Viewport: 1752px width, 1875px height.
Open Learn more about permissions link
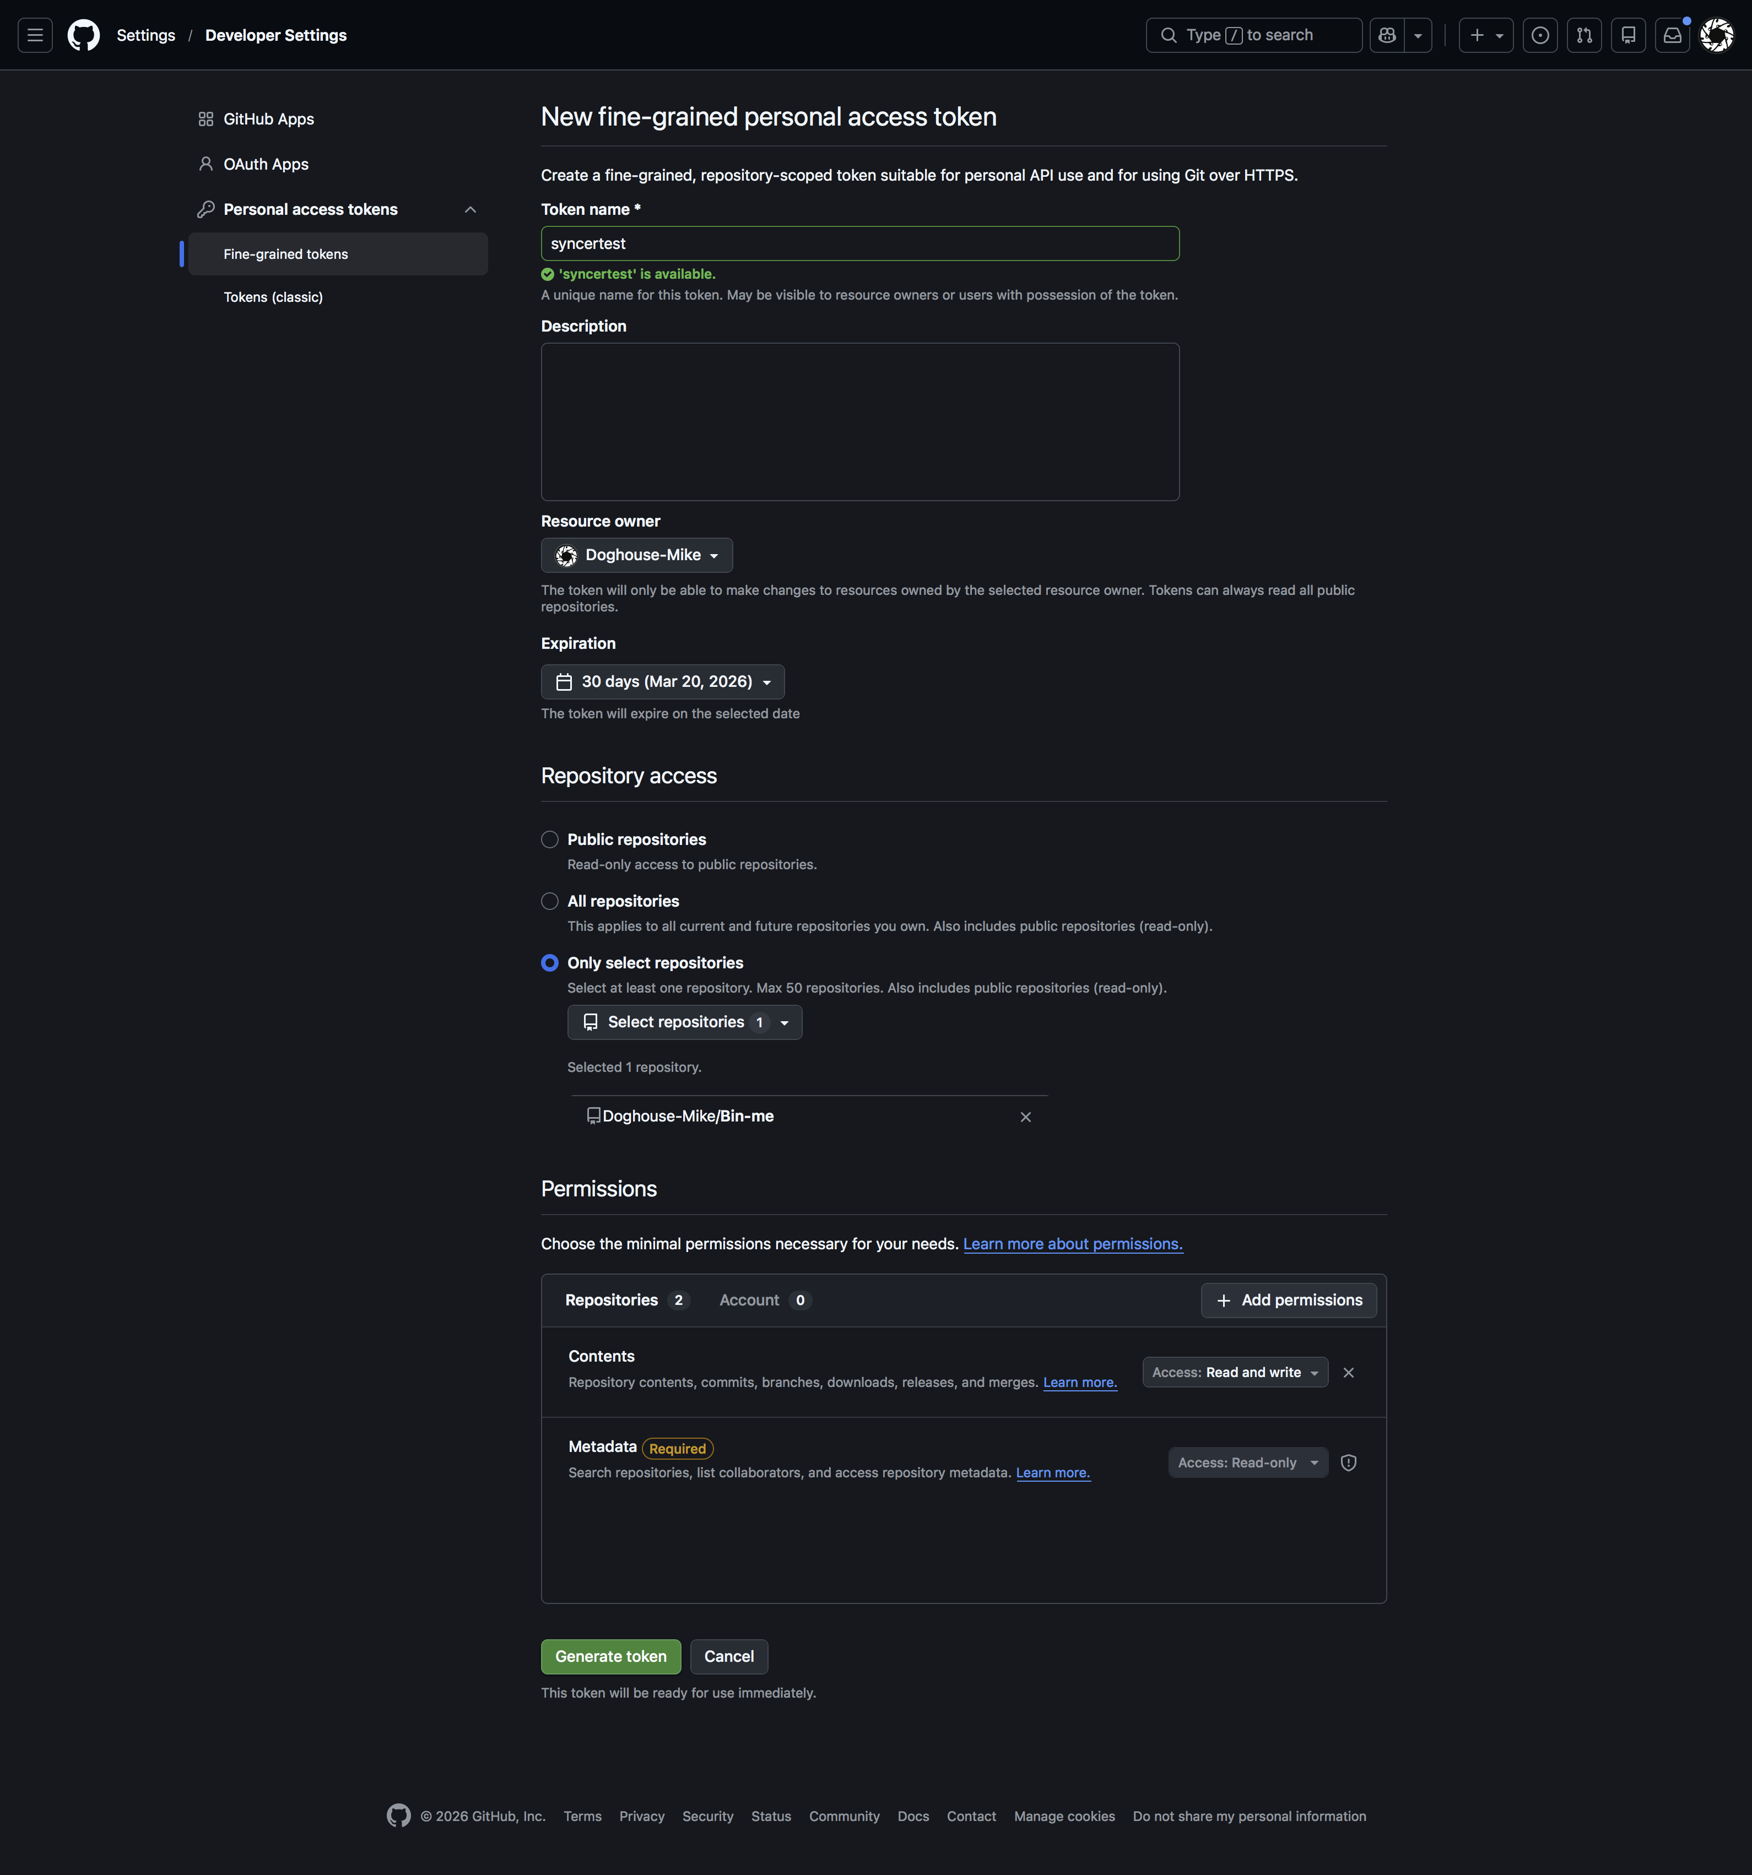pyautogui.click(x=1073, y=1244)
